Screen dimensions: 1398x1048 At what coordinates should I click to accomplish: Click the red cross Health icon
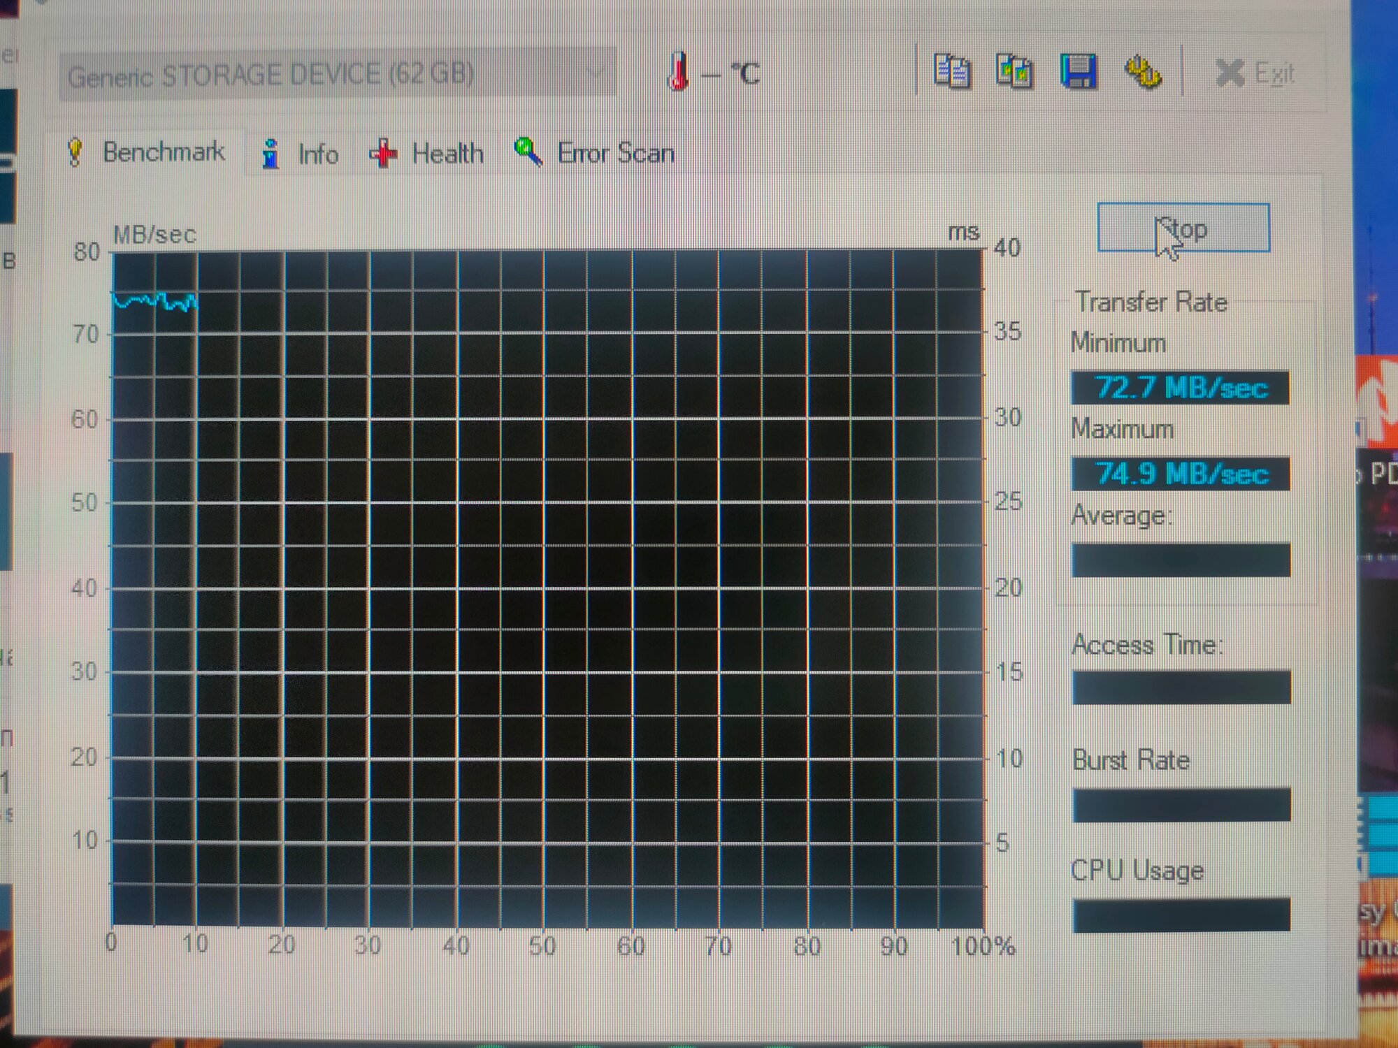383,153
